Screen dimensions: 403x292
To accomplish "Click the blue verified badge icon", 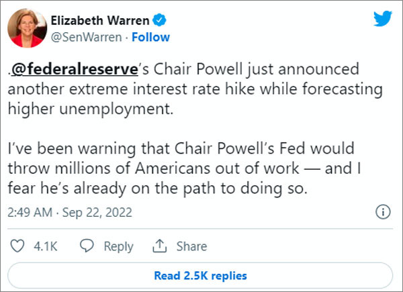I will click(160, 21).
